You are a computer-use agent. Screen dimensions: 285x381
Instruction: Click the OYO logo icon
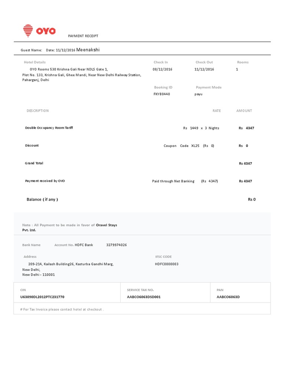[x=28, y=31]
